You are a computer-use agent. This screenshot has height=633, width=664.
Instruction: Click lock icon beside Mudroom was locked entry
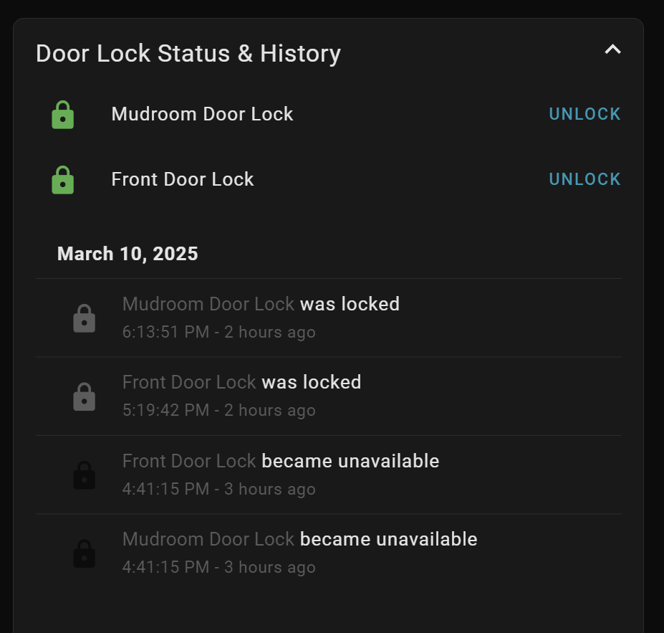click(x=85, y=318)
